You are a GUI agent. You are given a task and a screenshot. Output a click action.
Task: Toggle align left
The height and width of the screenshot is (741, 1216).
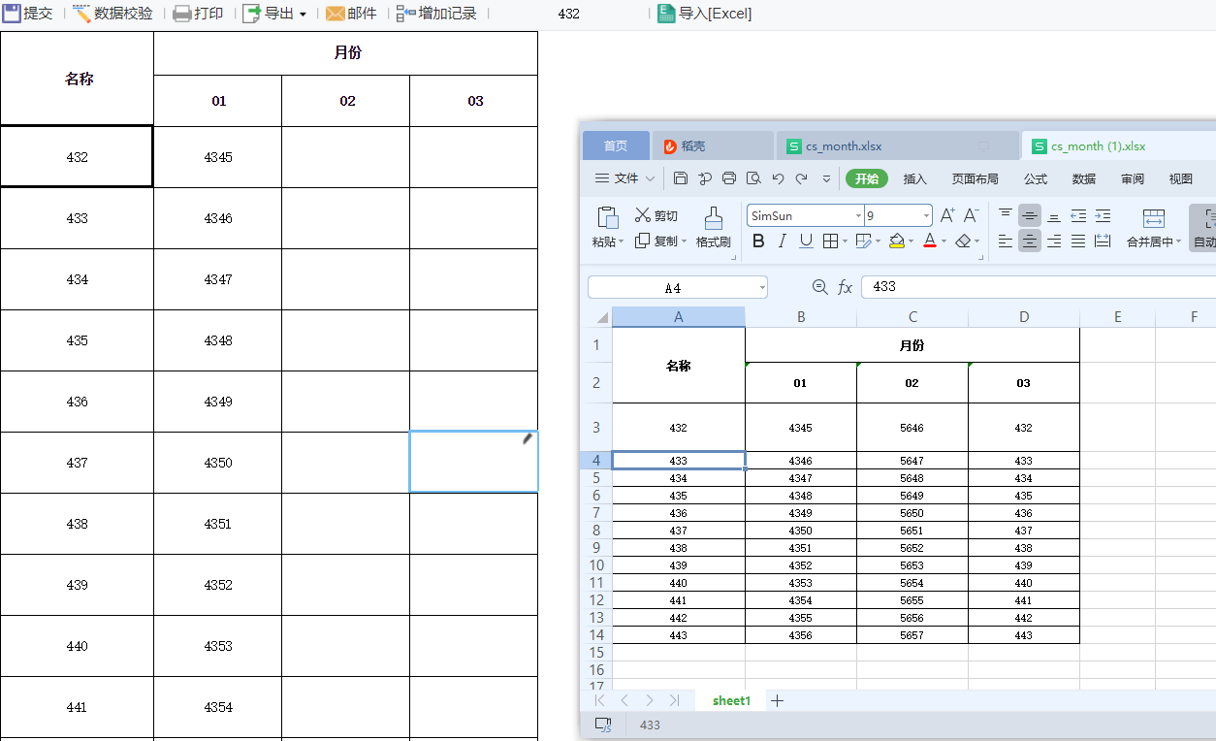[1006, 241]
